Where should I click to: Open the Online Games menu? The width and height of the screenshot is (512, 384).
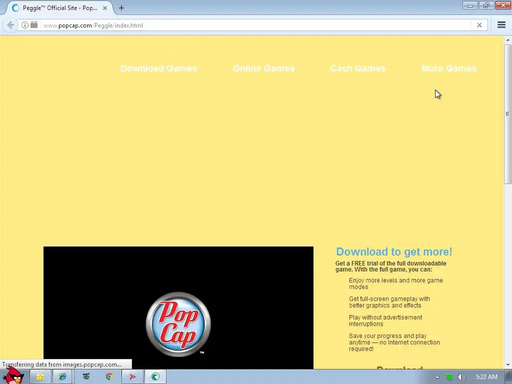tap(264, 68)
